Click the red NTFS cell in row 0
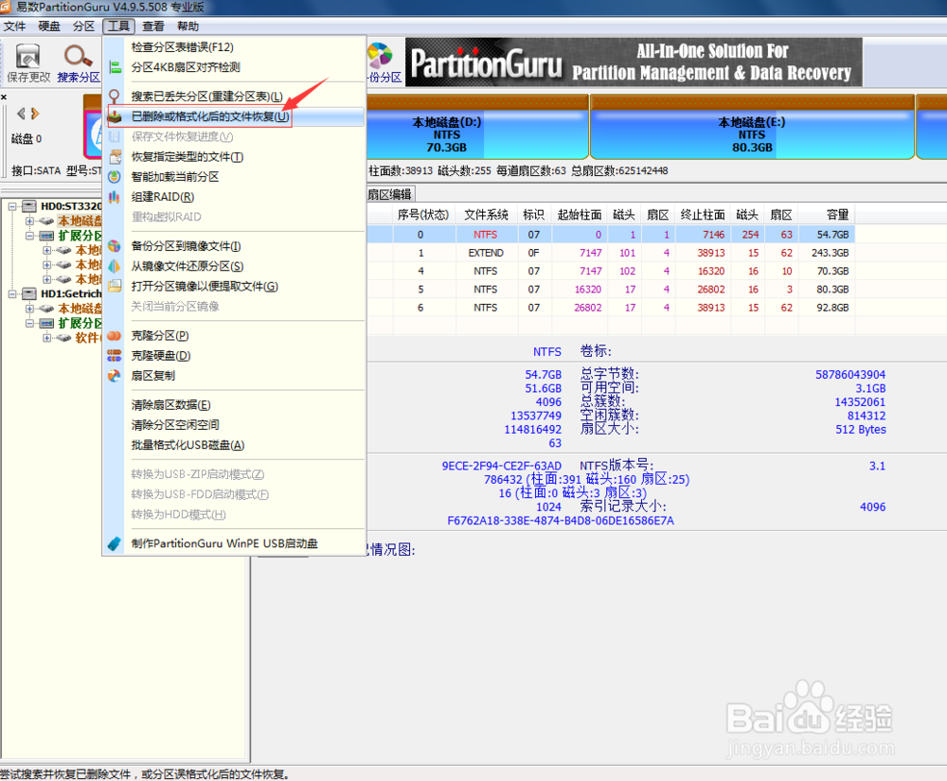The width and height of the screenshot is (947, 781). pos(486,235)
